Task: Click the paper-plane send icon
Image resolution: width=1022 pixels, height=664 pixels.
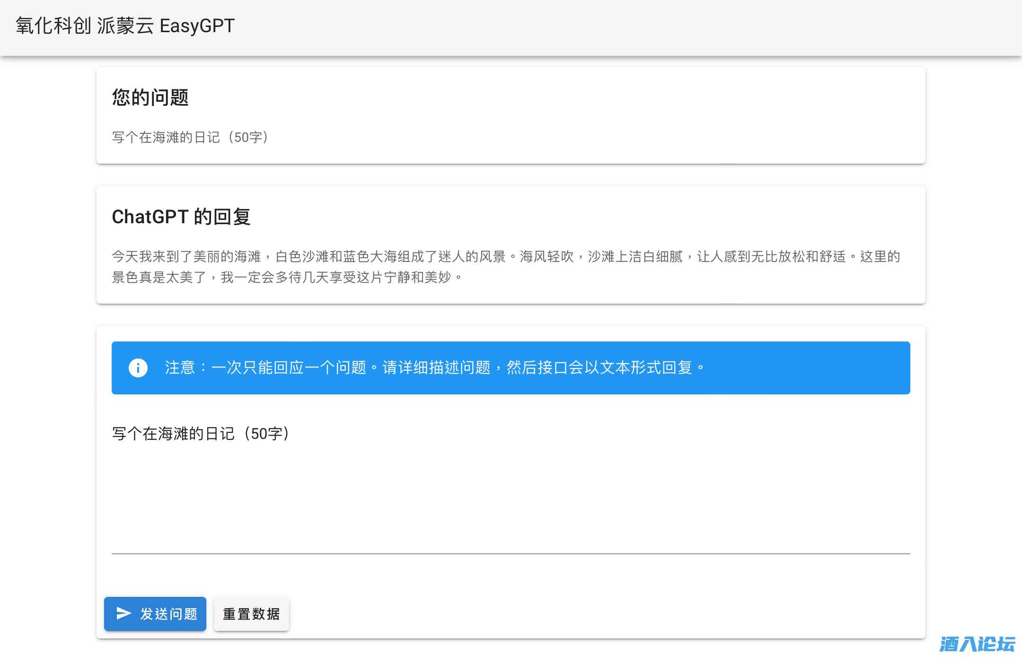Action: (123, 613)
